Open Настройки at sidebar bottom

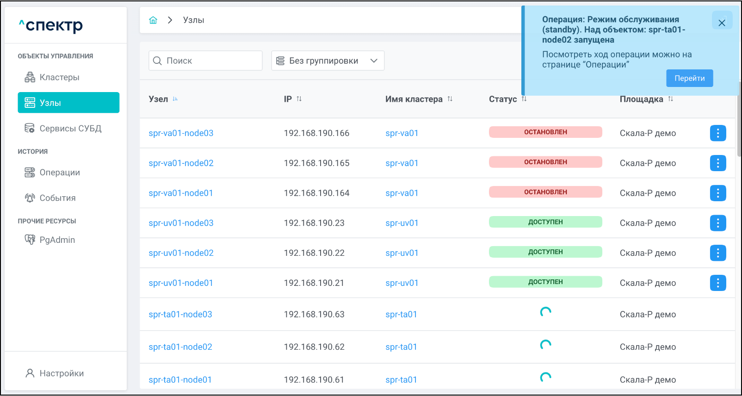61,373
